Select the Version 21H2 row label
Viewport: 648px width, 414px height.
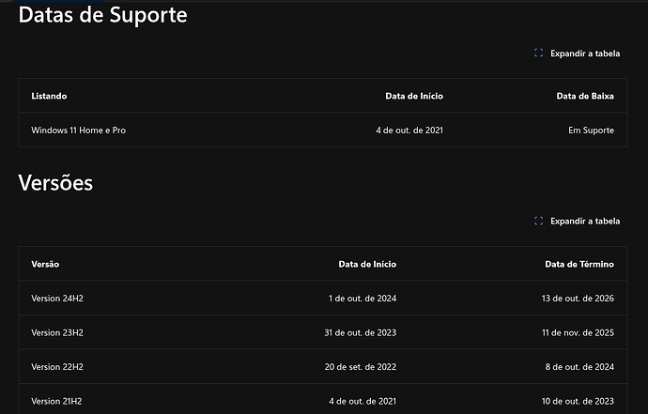57,401
